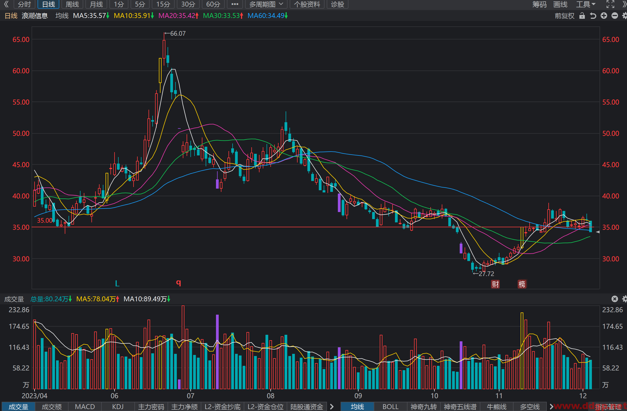
Task: Click the 均线 indicator label
Action: click(62, 16)
